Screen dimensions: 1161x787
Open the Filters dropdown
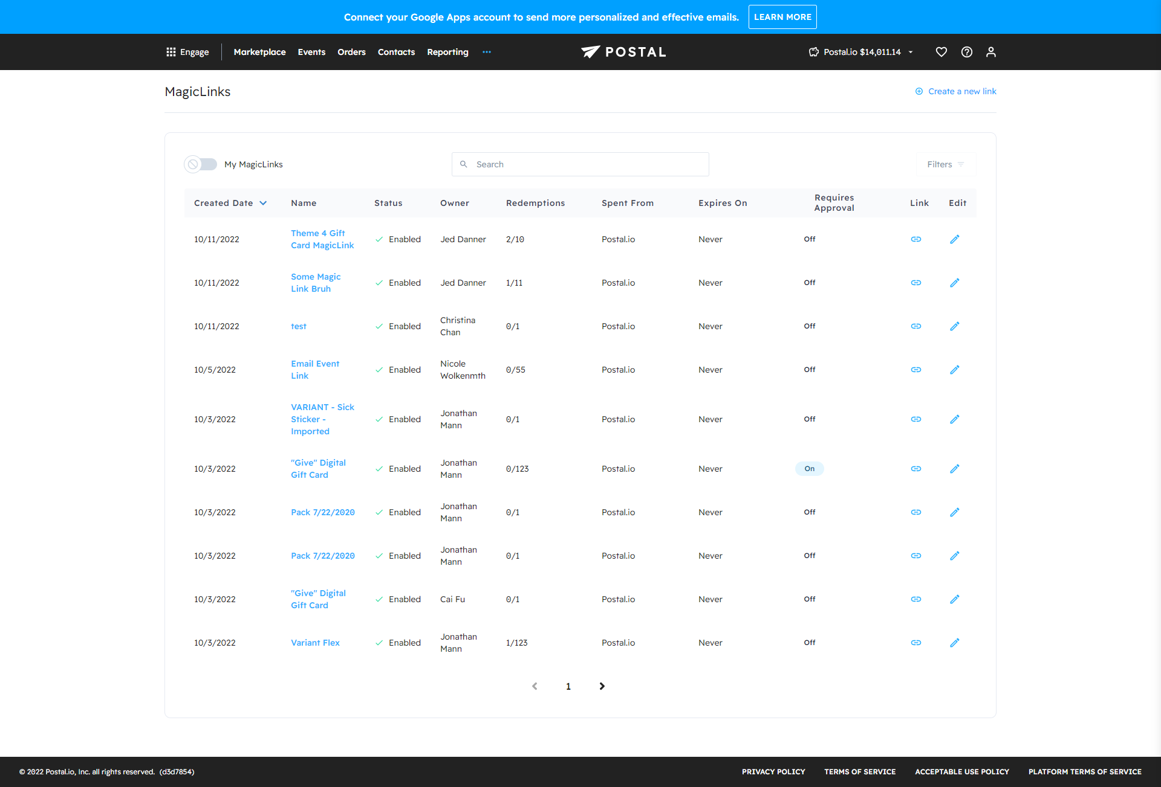(x=945, y=164)
